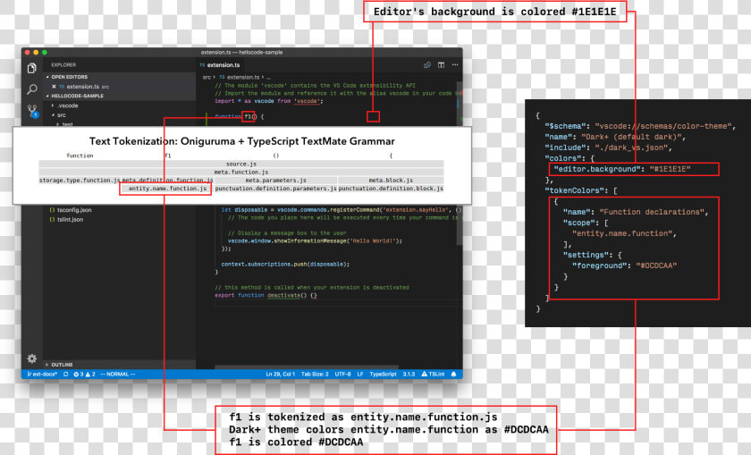Click the EXPLORER panel title

click(x=63, y=65)
